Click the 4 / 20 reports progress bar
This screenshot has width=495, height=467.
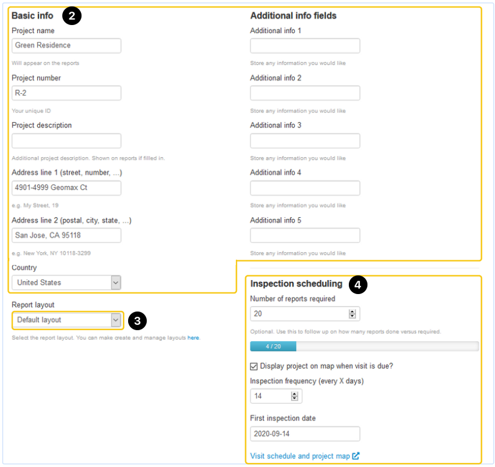pyautogui.click(x=364, y=346)
